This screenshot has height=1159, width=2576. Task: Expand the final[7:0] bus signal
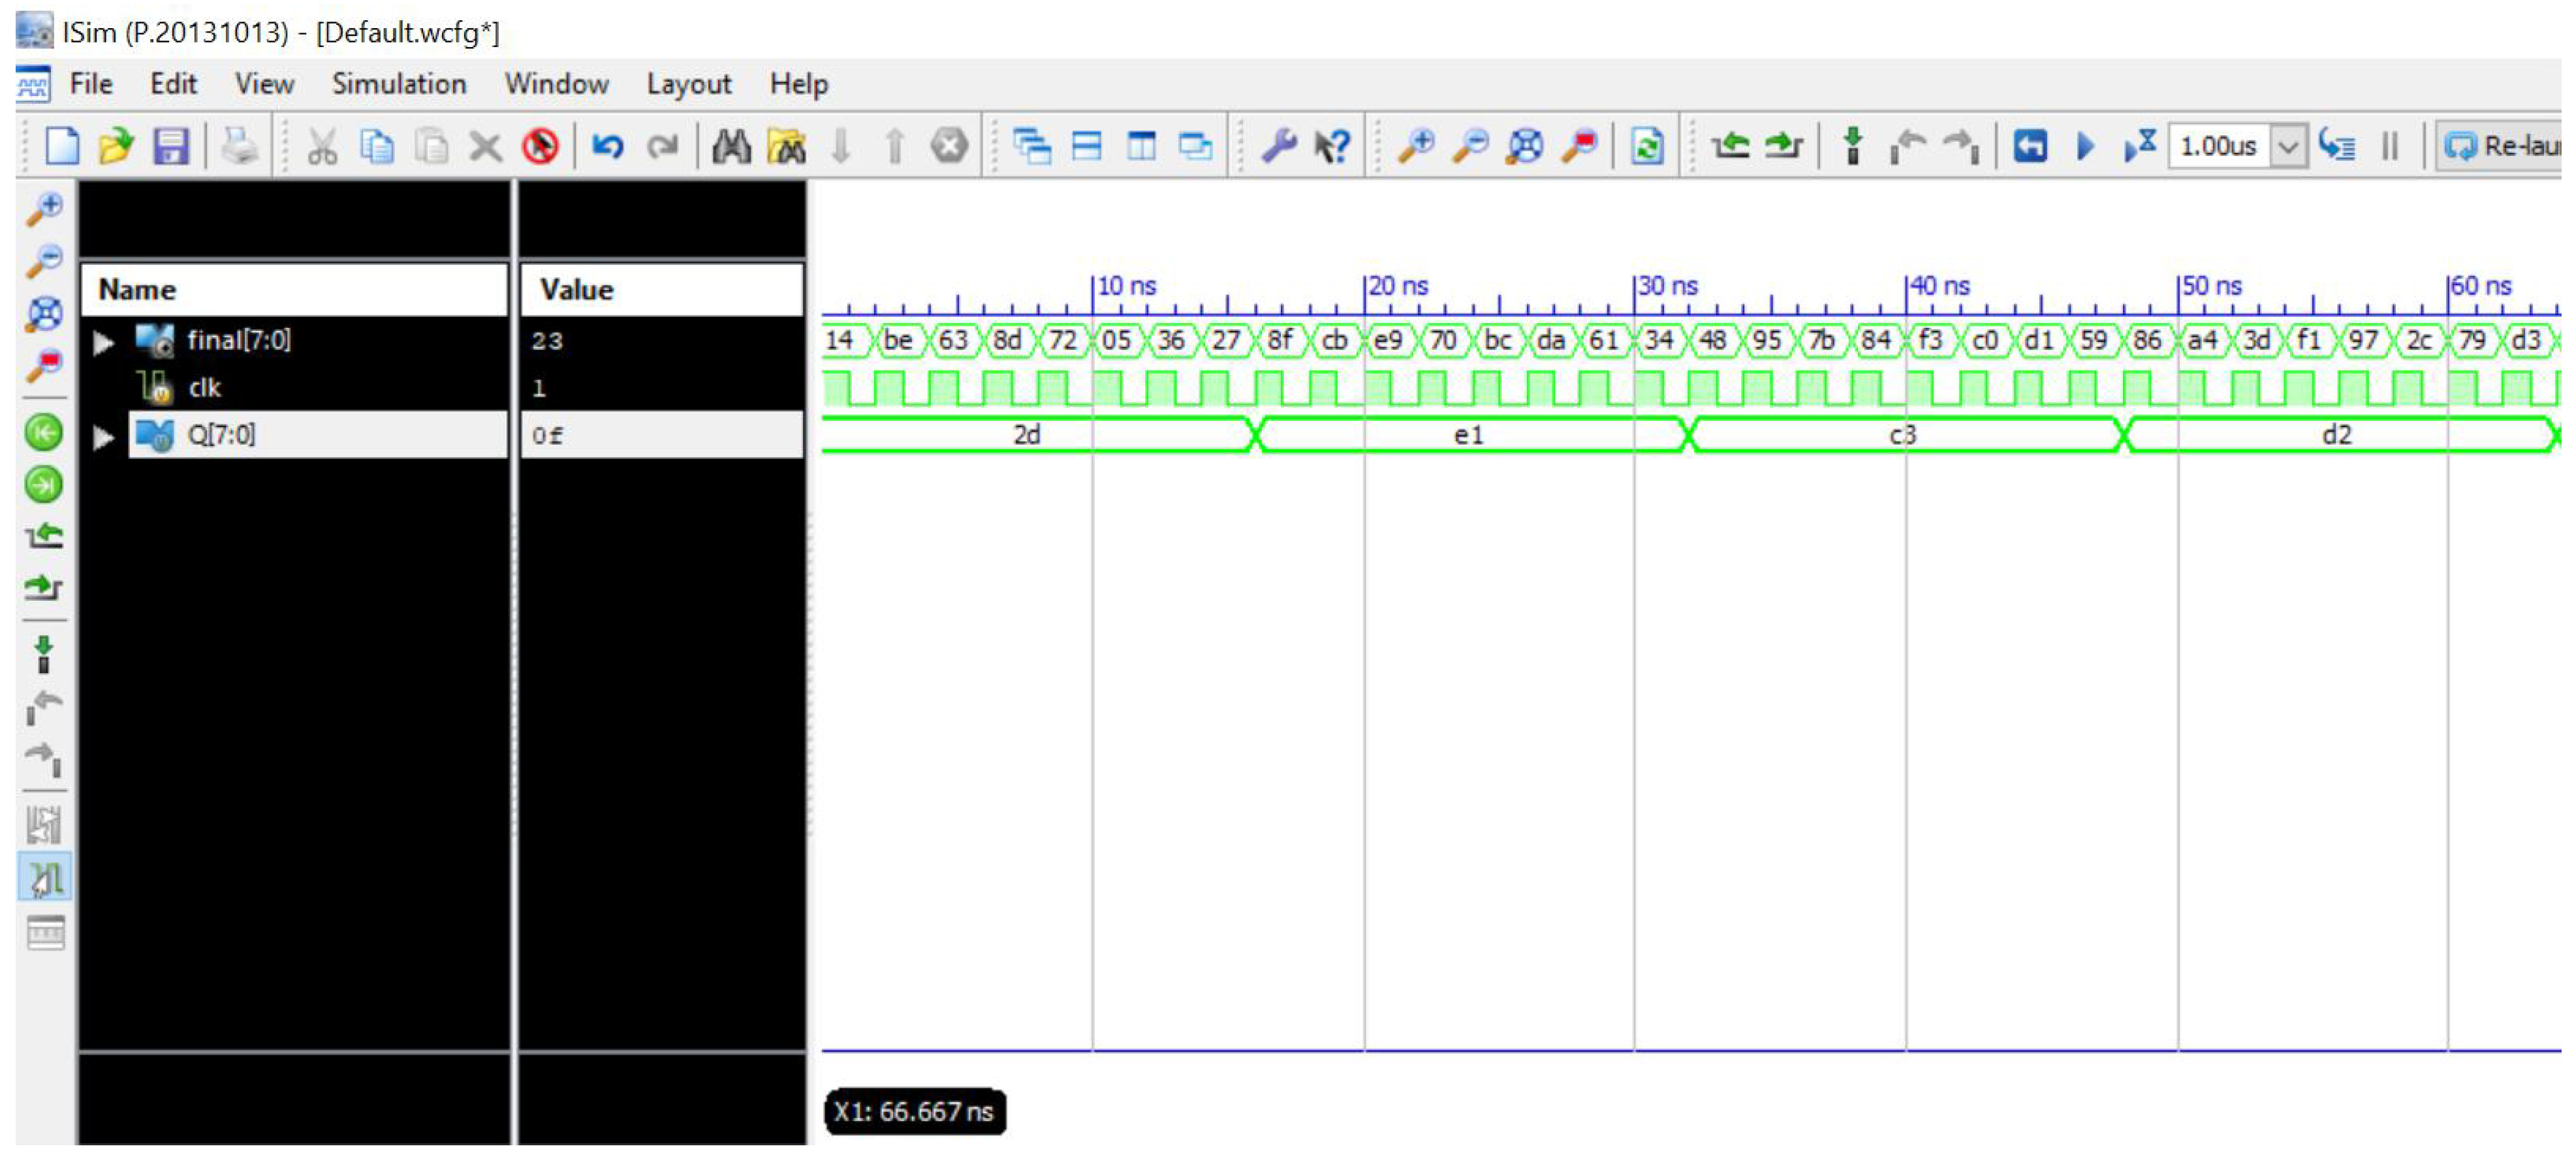[103, 343]
